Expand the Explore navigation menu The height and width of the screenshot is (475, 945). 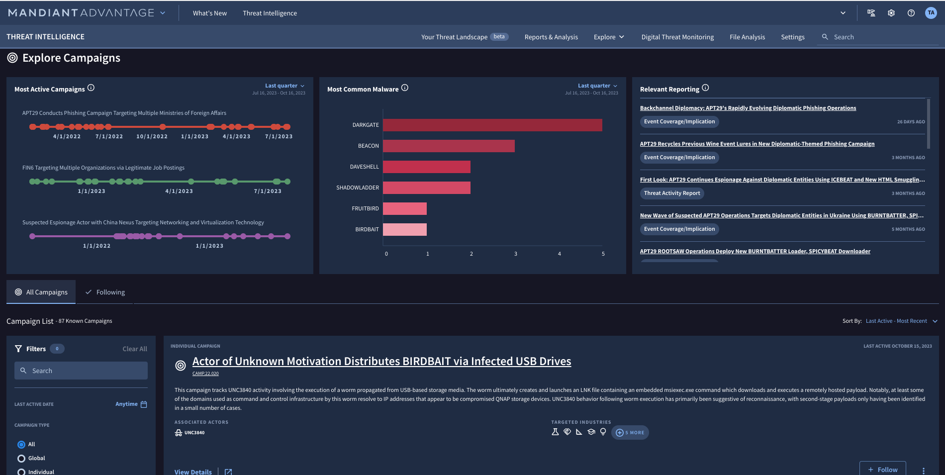(608, 37)
